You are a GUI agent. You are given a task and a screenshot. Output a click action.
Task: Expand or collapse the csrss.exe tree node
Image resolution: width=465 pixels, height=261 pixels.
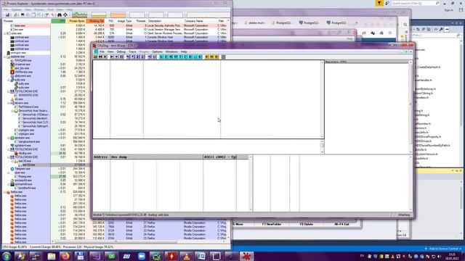point(5,33)
